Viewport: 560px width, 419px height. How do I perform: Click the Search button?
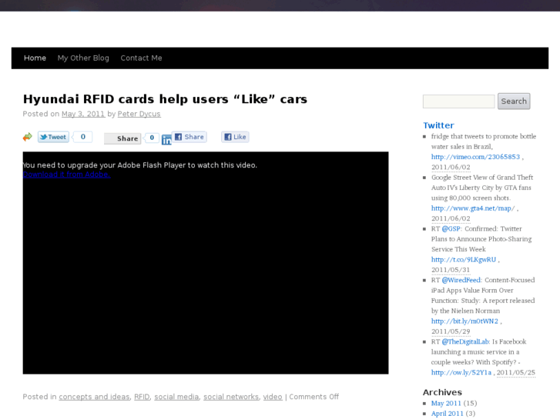pos(514,101)
